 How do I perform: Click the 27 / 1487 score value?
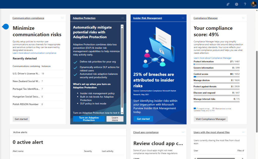pos(235,62)
